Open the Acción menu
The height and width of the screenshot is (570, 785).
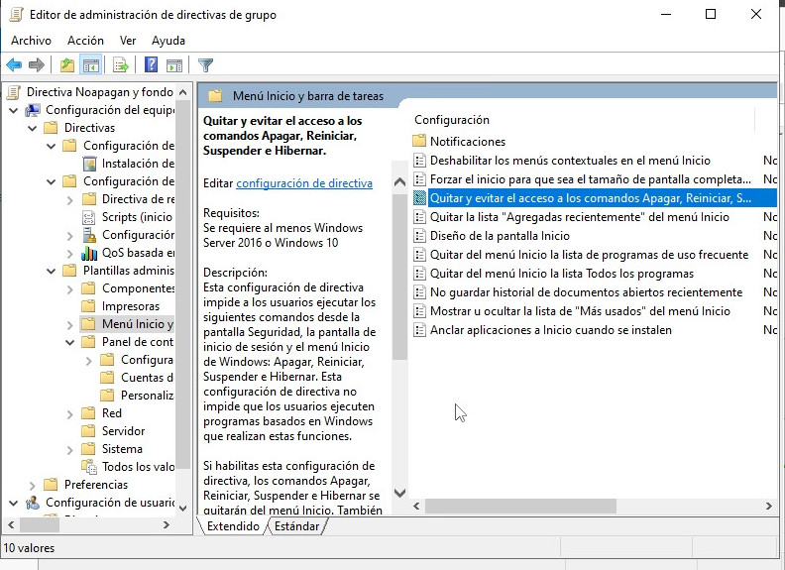click(x=85, y=41)
